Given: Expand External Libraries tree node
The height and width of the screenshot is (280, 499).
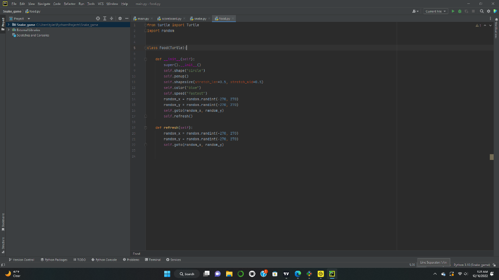Looking at the screenshot, I should pos(8,30).
